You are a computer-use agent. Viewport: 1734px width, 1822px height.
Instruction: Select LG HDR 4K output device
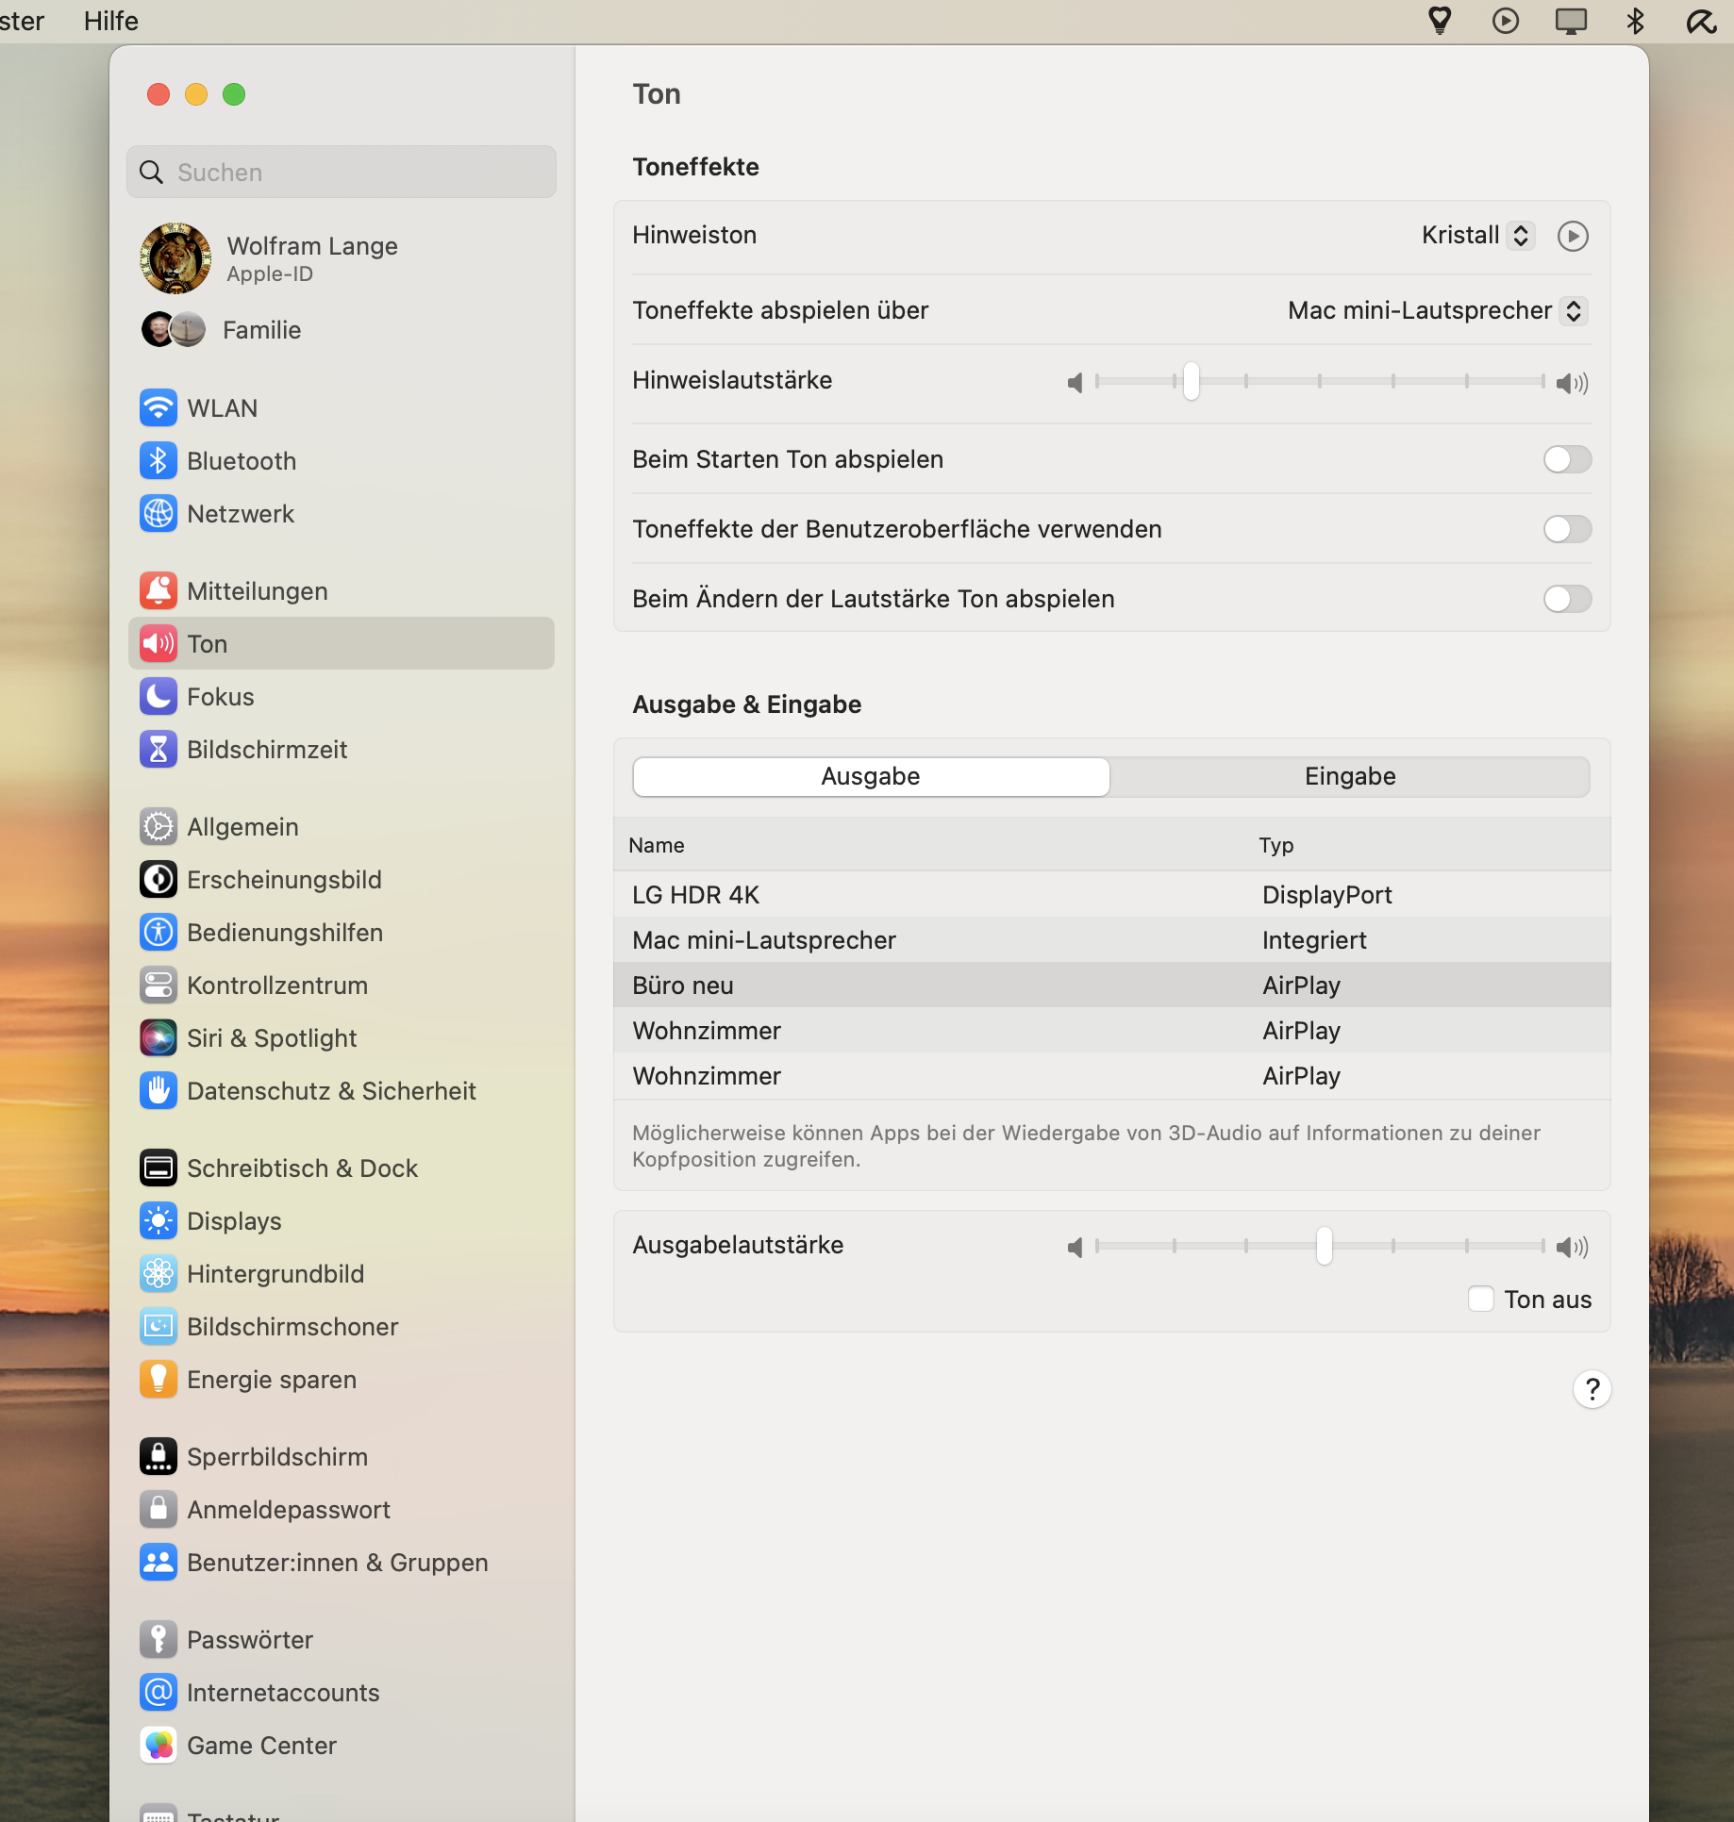1111,894
